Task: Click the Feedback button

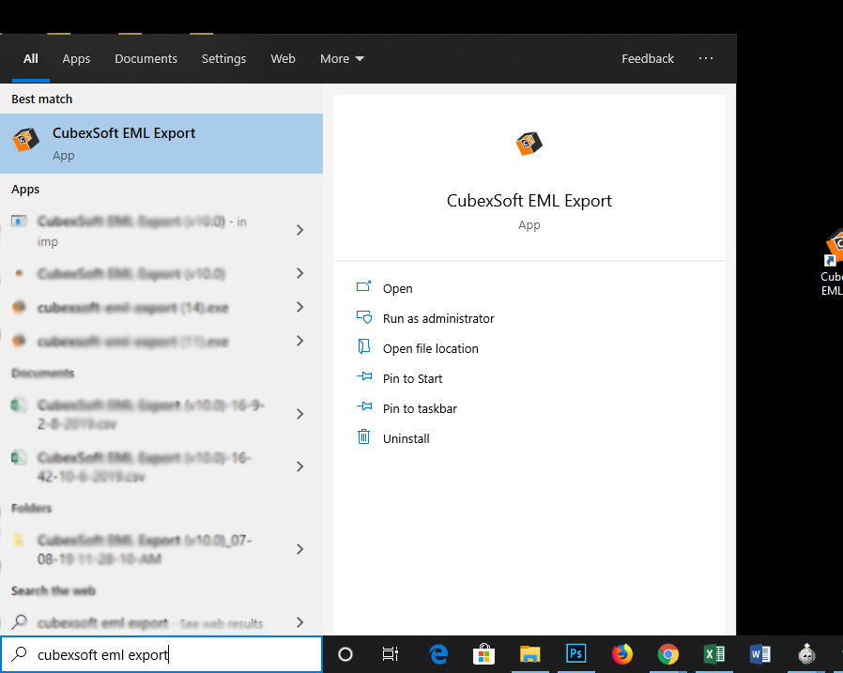Action: (x=648, y=58)
